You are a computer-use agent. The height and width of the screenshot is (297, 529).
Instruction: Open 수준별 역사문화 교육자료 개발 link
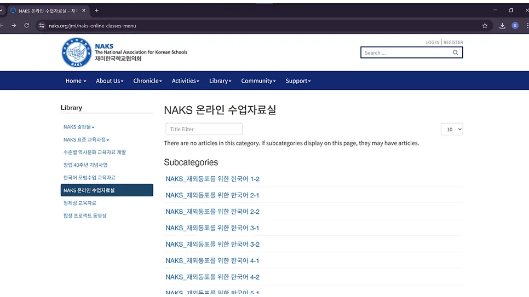(94, 153)
